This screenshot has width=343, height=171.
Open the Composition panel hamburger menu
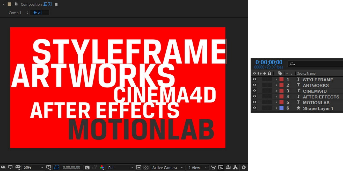pyautogui.click(x=56, y=4)
